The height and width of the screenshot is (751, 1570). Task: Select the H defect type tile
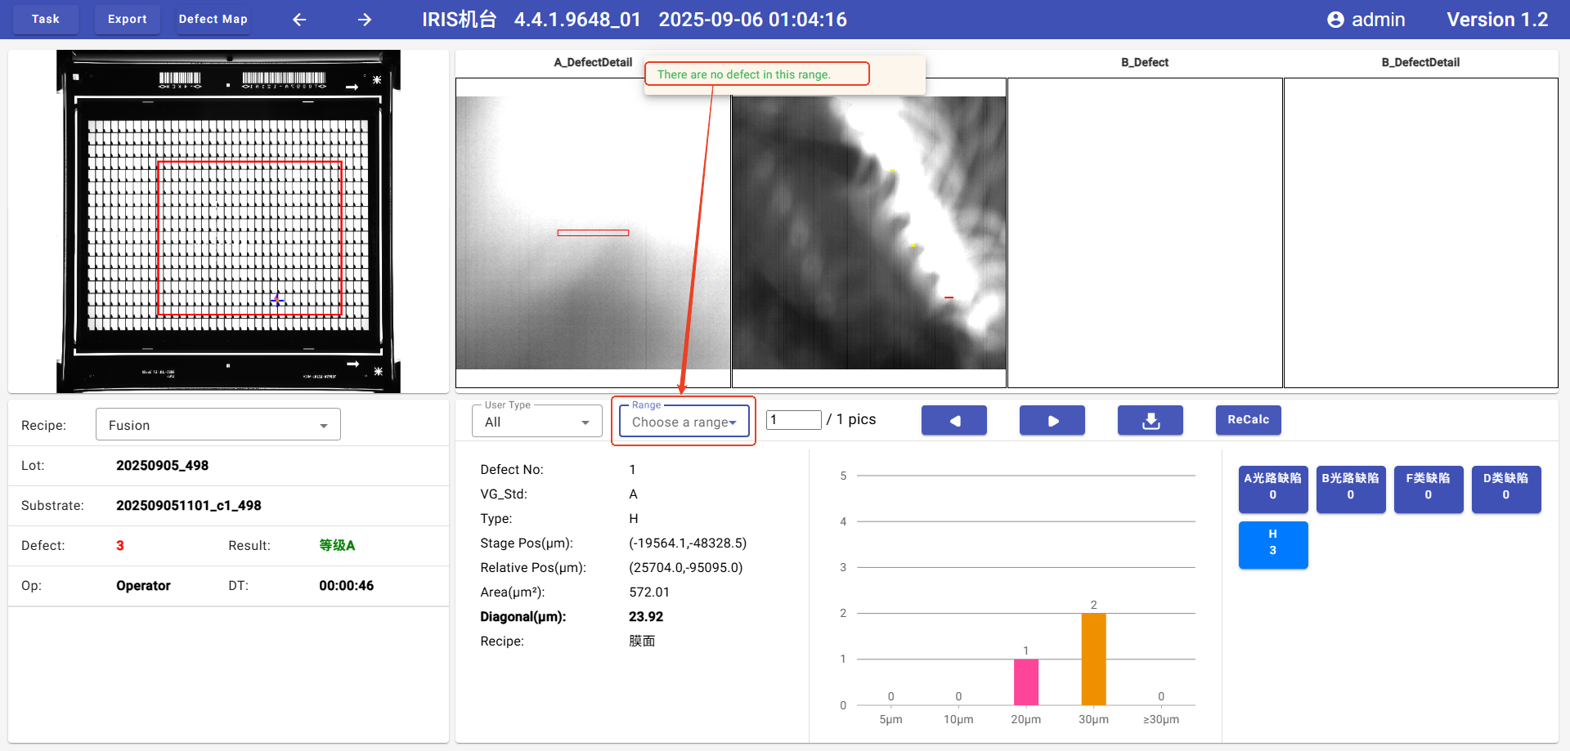1272,543
